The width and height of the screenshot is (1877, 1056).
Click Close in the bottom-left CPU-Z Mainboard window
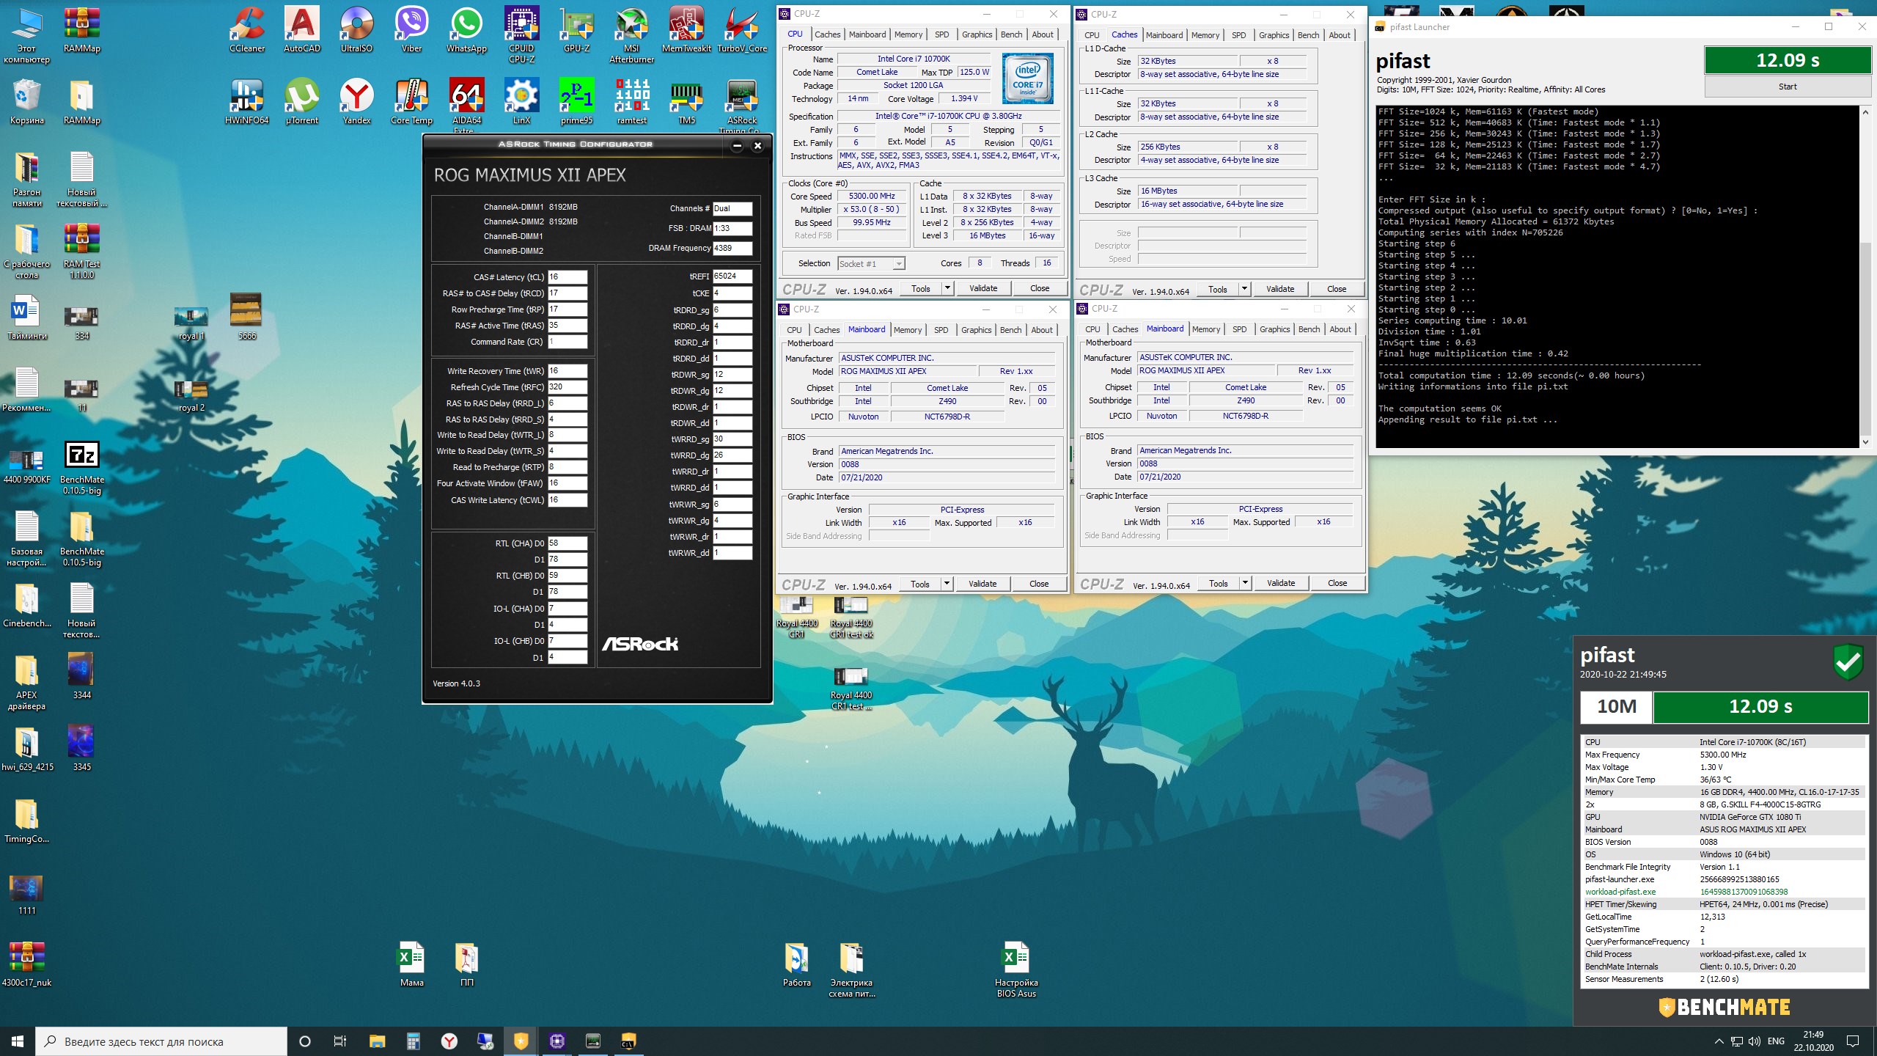(1039, 584)
